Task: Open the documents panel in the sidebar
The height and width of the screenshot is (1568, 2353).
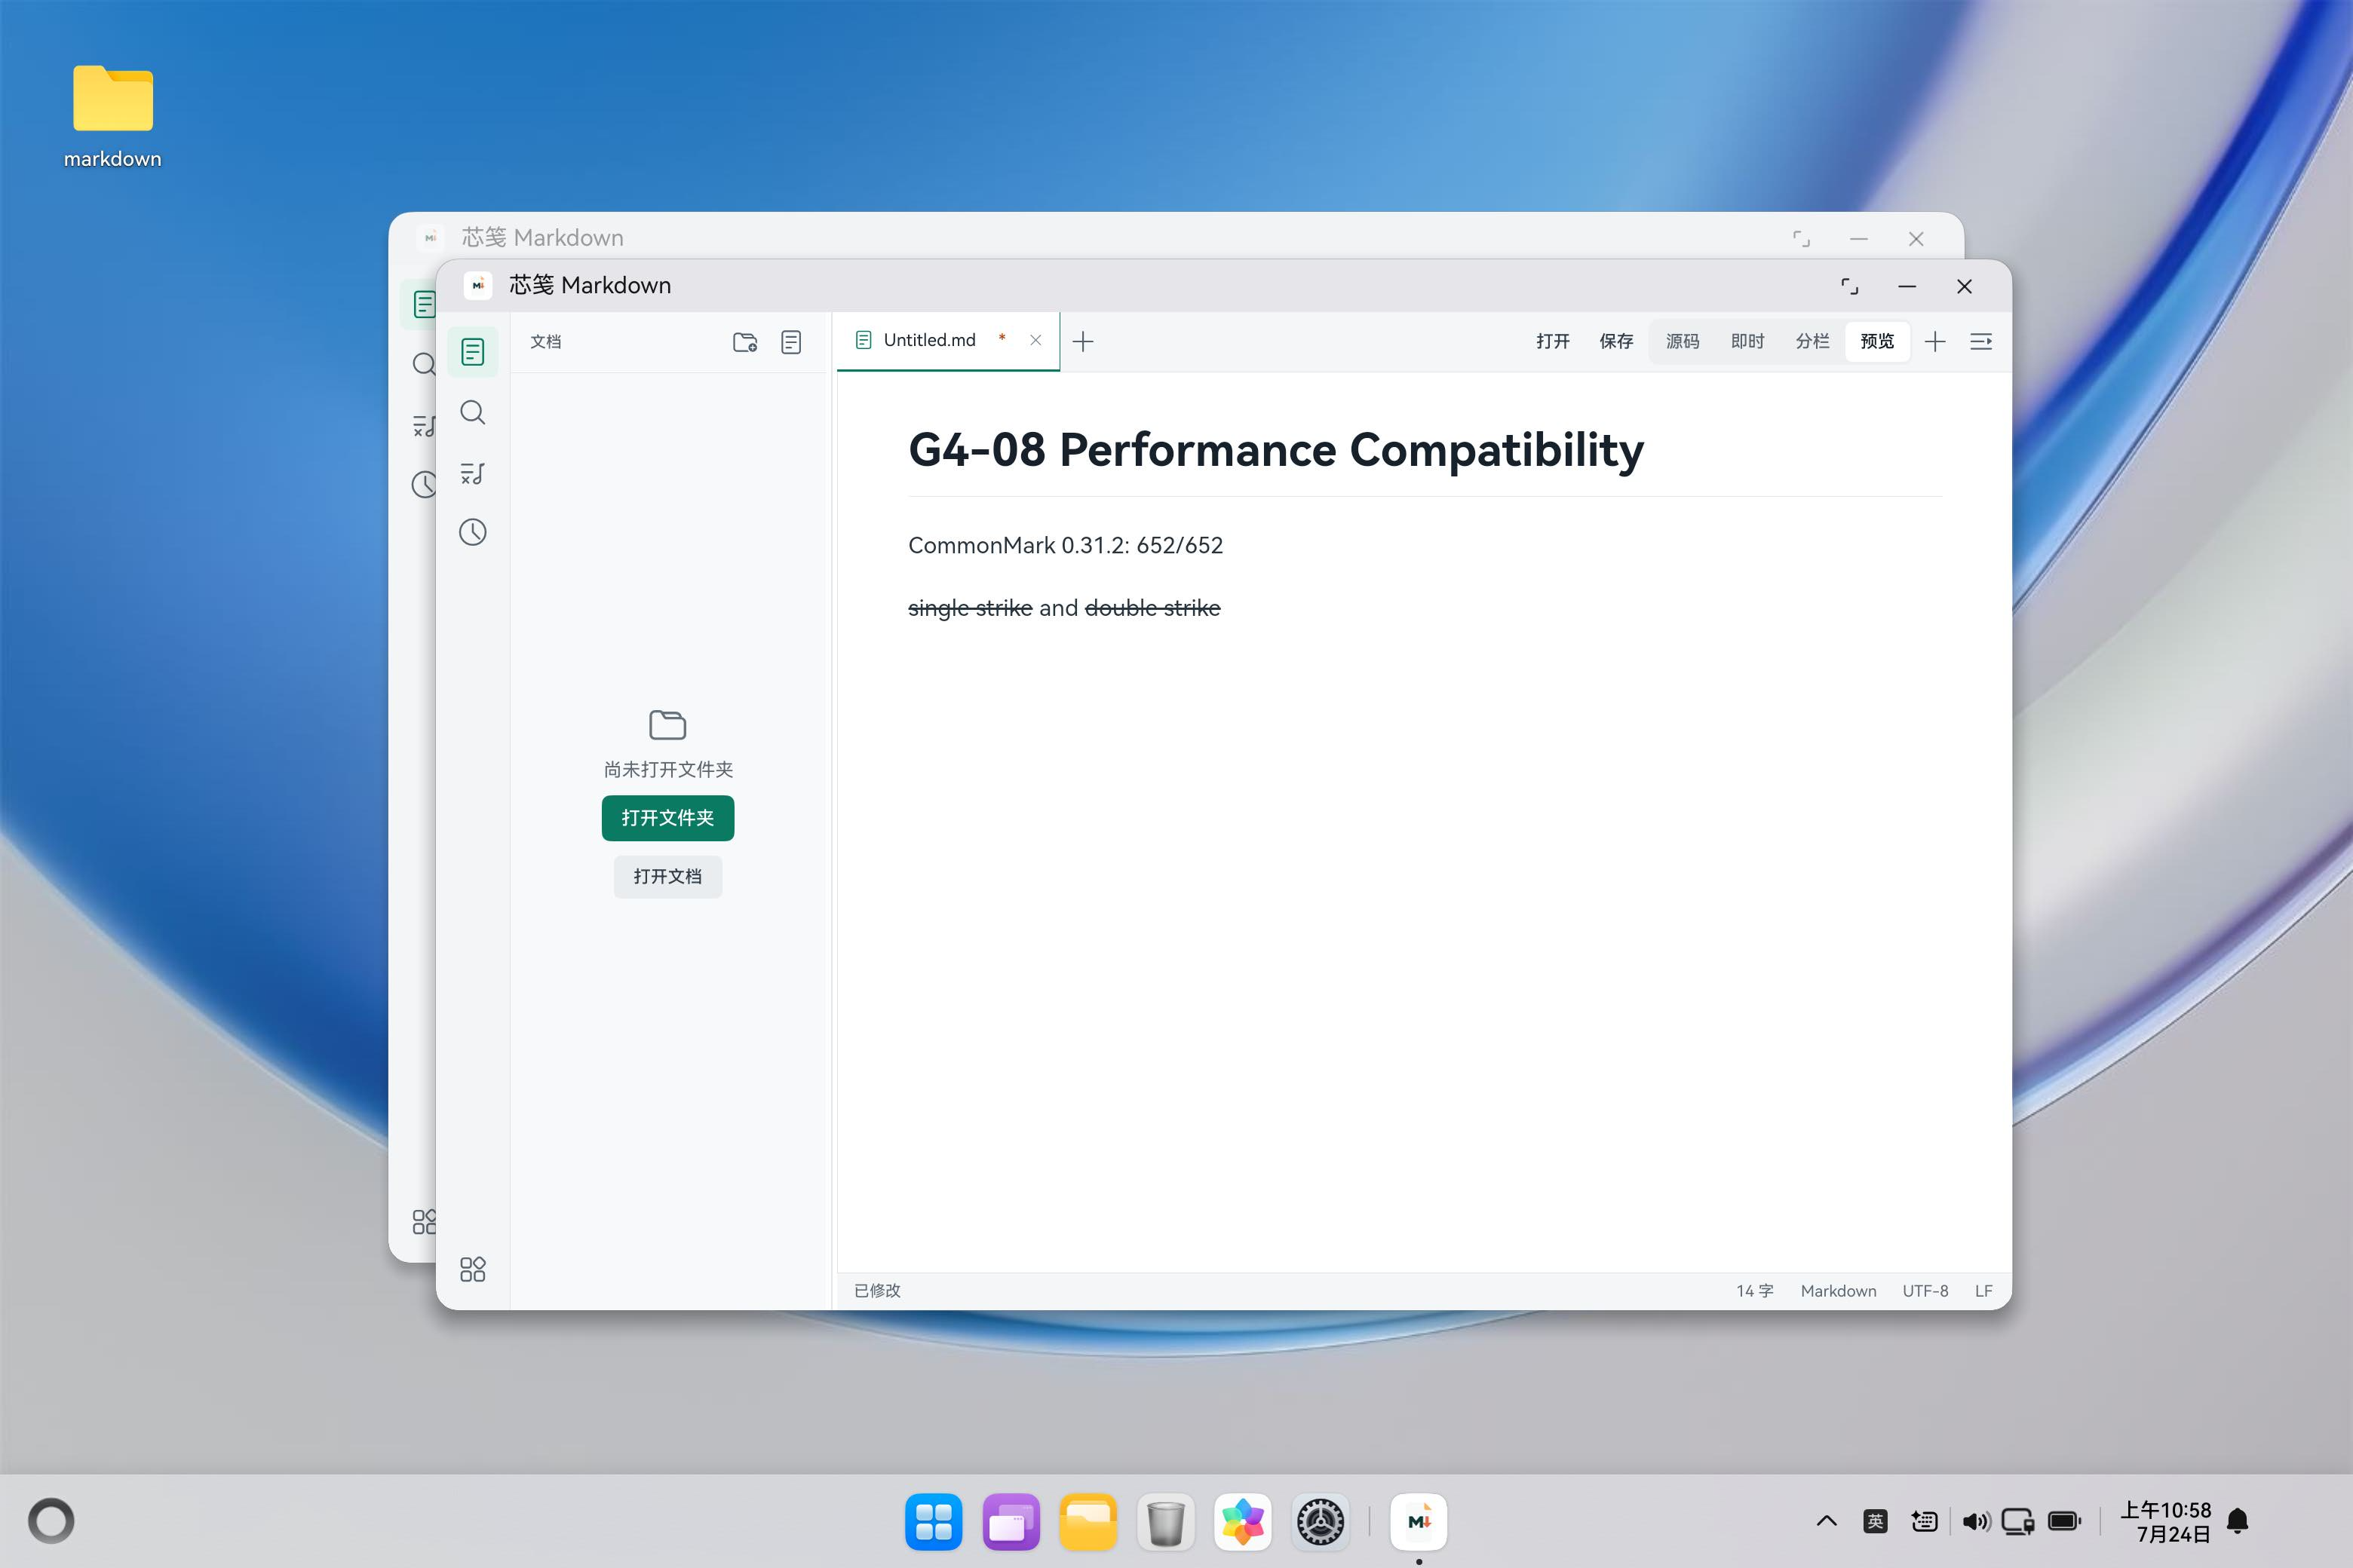Action: coord(472,352)
